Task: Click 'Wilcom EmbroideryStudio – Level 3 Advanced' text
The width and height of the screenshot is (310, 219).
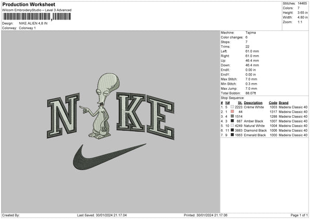Action: [37, 10]
